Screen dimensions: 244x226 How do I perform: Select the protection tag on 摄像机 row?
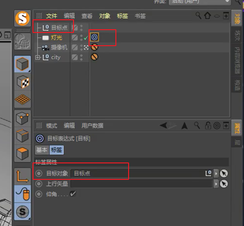coord(95,47)
